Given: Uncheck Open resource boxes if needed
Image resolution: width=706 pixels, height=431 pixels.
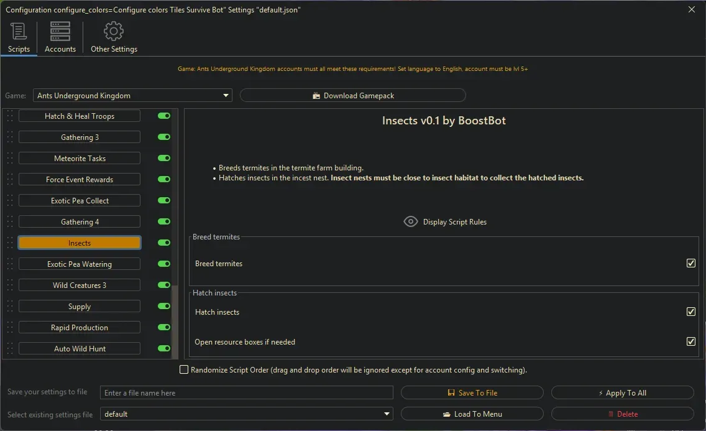Looking at the screenshot, I should [x=690, y=342].
